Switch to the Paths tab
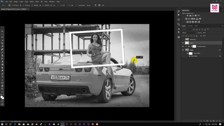Viewport: 224px width, 126px height. [196, 26]
